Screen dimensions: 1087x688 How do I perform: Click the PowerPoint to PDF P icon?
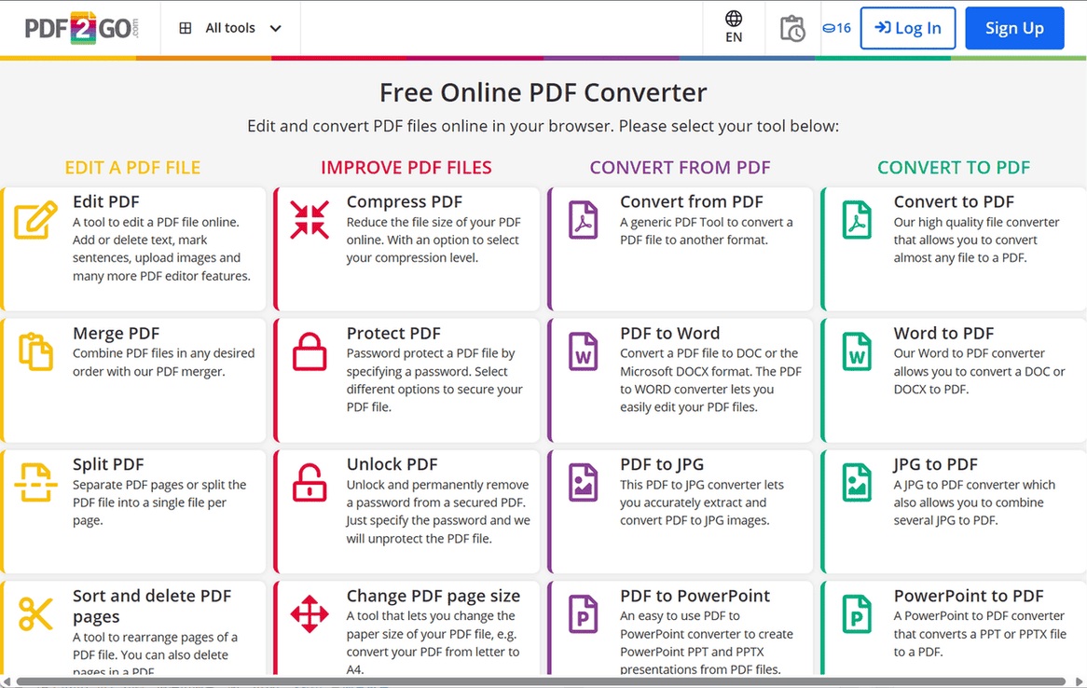(x=856, y=614)
